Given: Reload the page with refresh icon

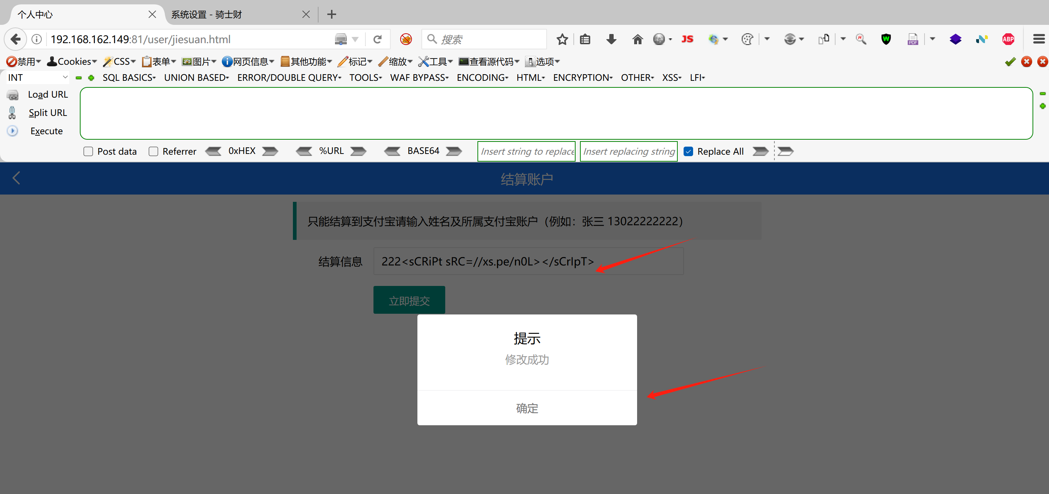Looking at the screenshot, I should pyautogui.click(x=377, y=39).
